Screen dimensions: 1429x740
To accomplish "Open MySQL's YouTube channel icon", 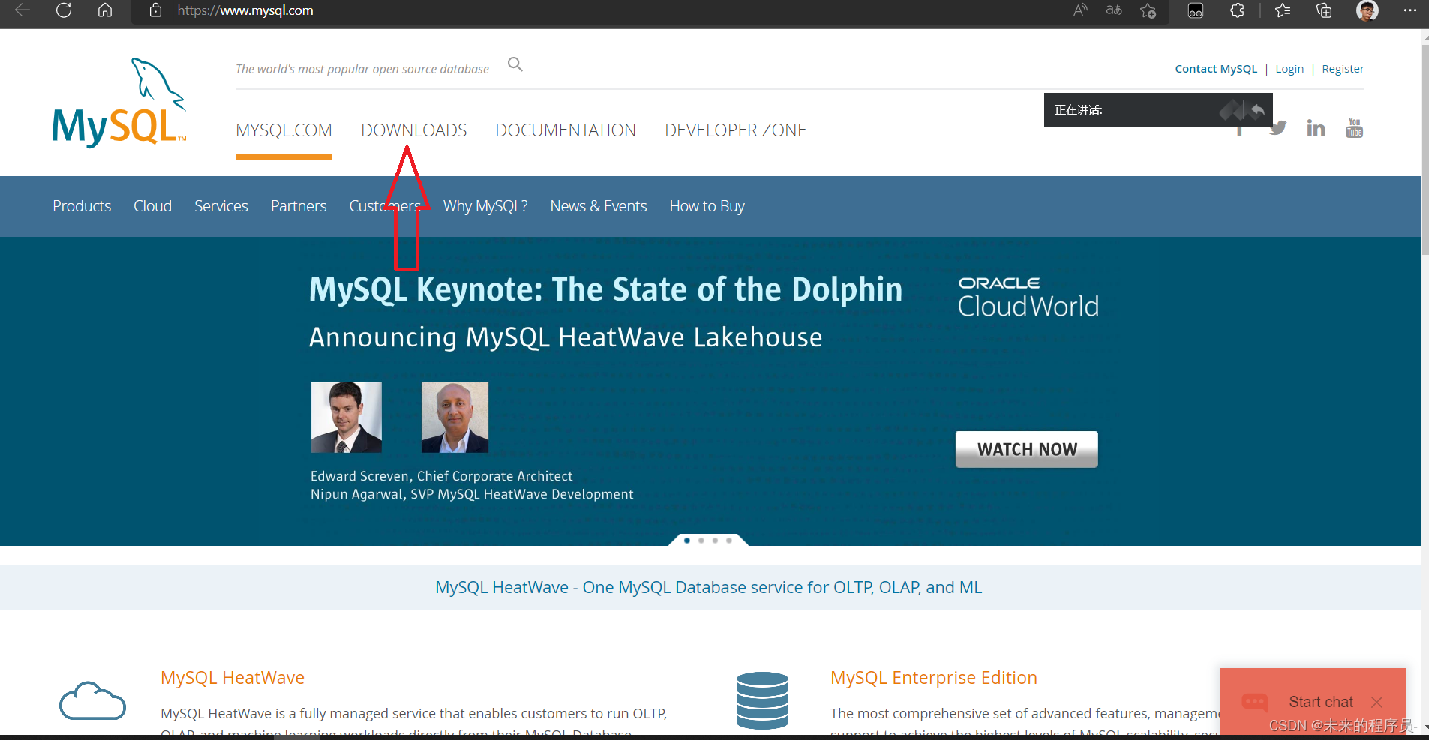I will (1354, 128).
